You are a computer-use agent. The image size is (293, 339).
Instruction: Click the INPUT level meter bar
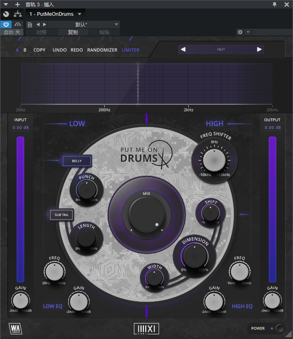click(21, 209)
